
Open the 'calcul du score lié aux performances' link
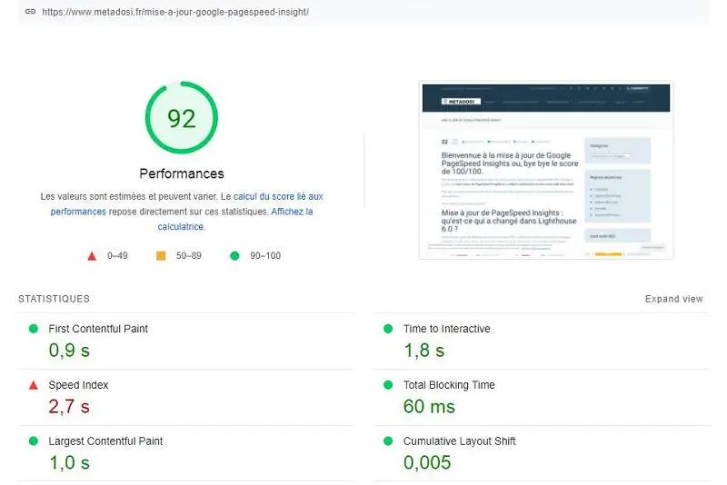[277, 196]
